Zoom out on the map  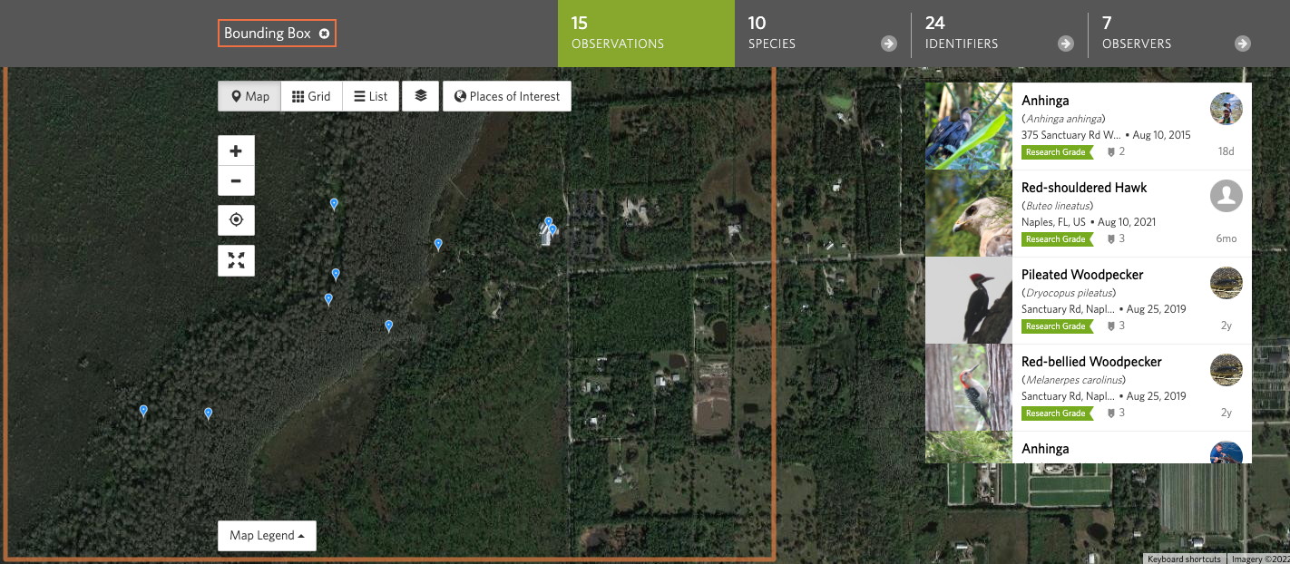pos(236,180)
